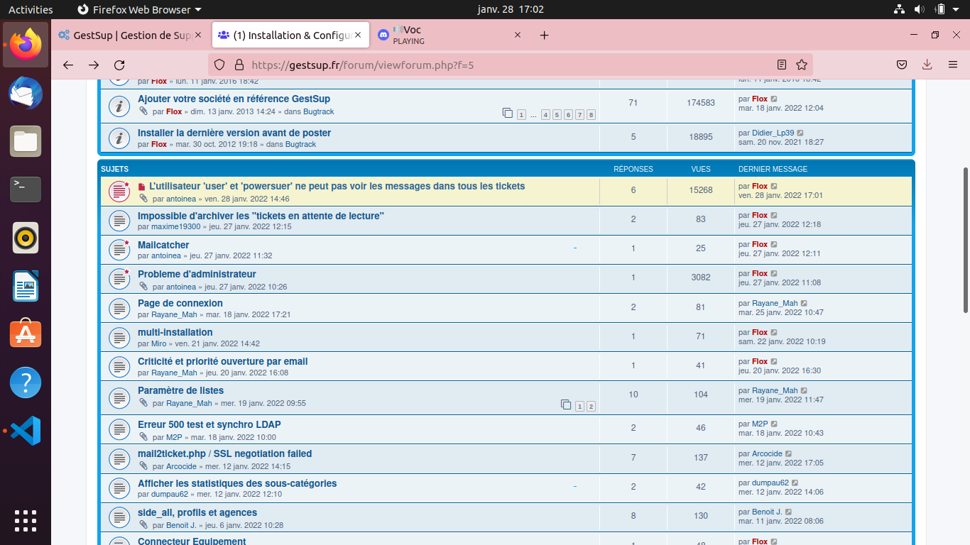
Task: Jump to last post in Installer la dernière version
Action: (x=800, y=133)
